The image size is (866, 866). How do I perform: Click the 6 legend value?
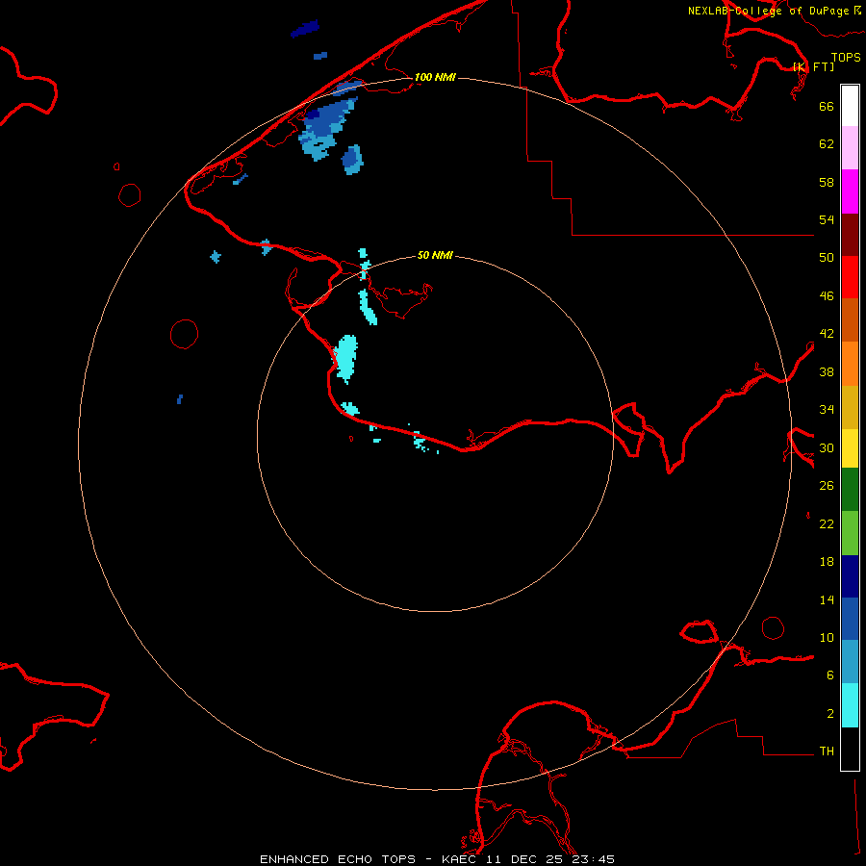click(x=830, y=675)
